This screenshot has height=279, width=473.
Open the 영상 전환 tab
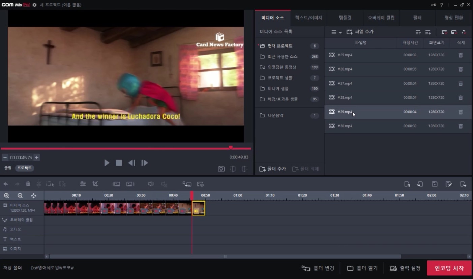[x=454, y=18]
